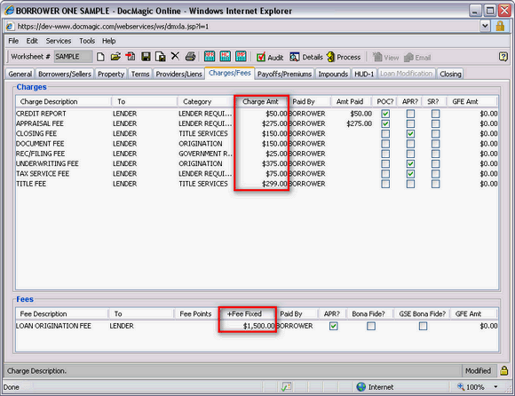Open the Tools menu

click(x=87, y=41)
